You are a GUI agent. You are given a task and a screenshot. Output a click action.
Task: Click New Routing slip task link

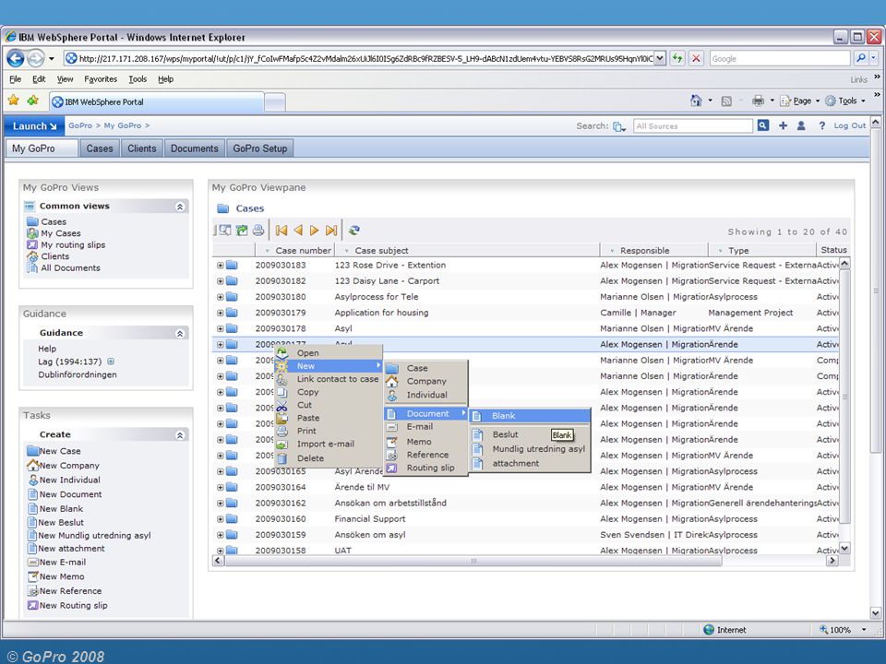[73, 605]
